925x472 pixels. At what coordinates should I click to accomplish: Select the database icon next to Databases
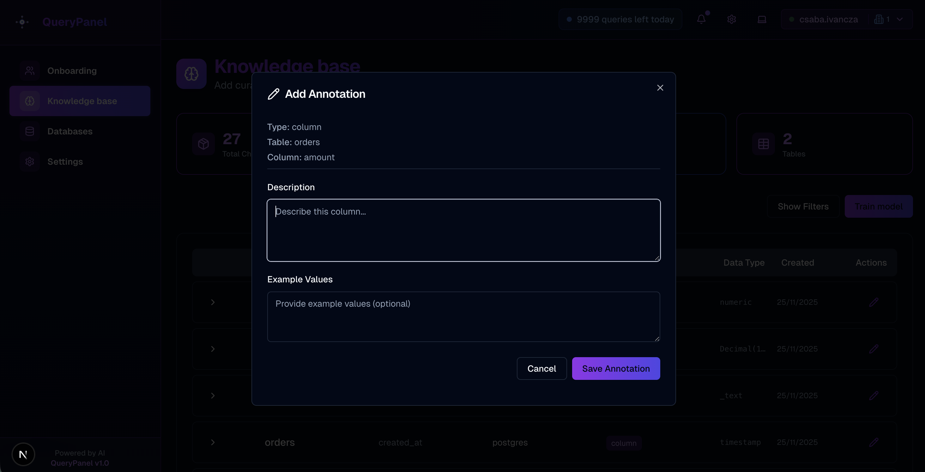tap(30, 131)
